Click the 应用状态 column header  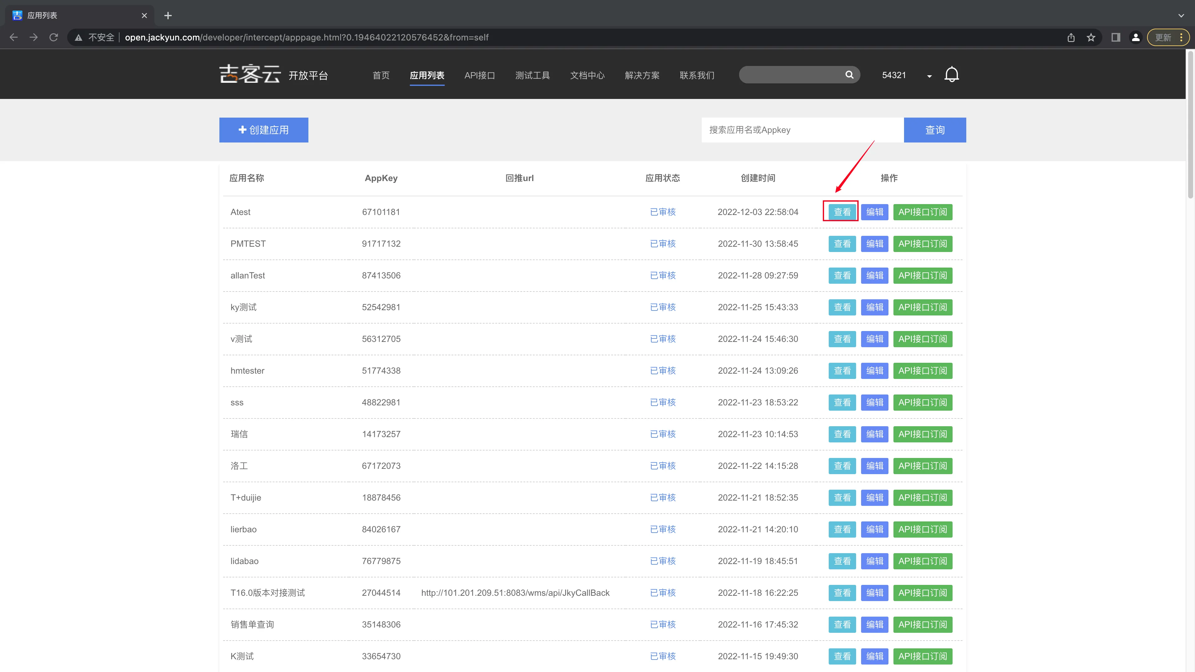pos(663,178)
